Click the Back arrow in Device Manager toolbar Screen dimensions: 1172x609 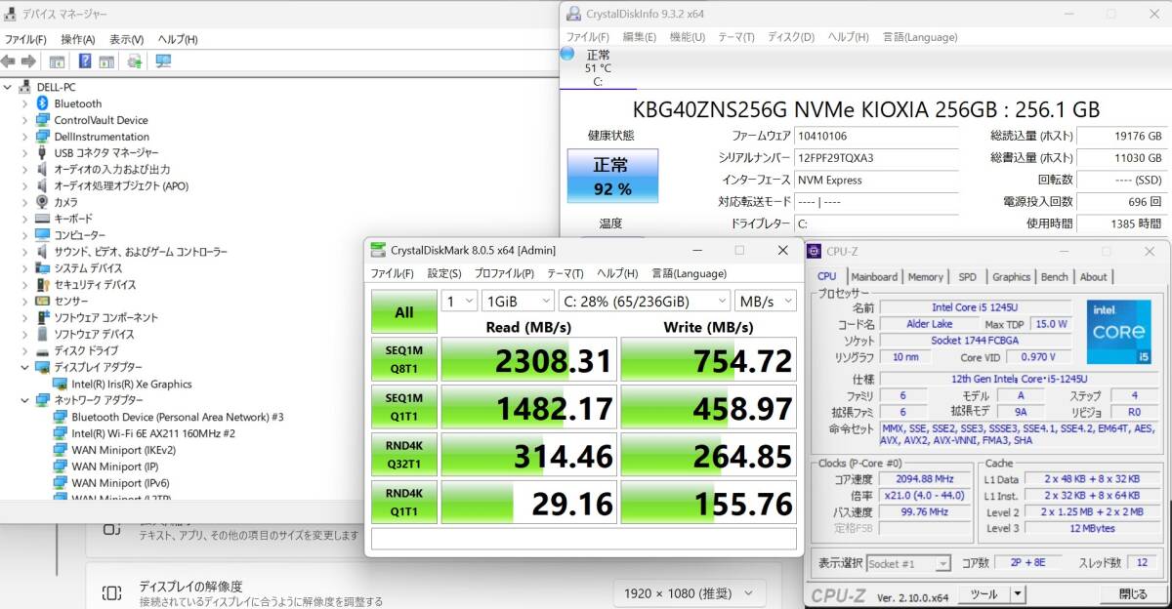click(9, 61)
